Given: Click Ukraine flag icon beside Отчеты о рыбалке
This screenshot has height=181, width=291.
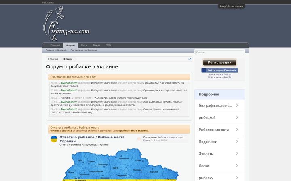Looking at the screenshot, I should [54, 139].
